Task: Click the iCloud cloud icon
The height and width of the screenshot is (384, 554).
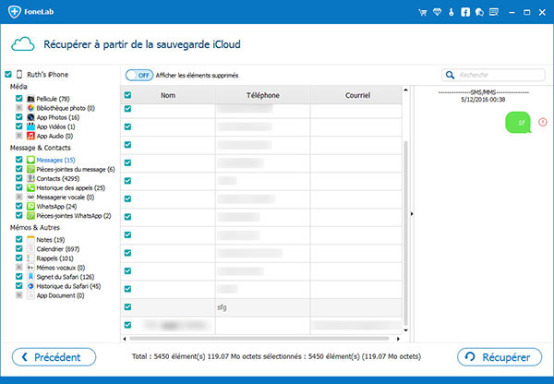Action: point(23,44)
